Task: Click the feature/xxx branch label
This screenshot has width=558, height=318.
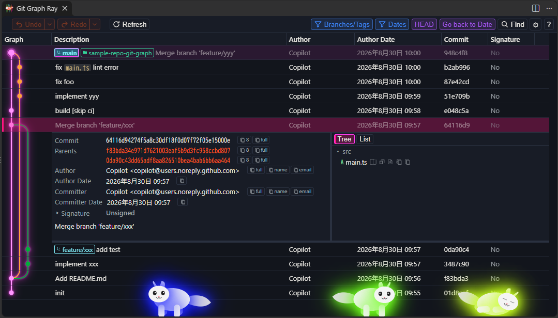Action: [75, 250]
